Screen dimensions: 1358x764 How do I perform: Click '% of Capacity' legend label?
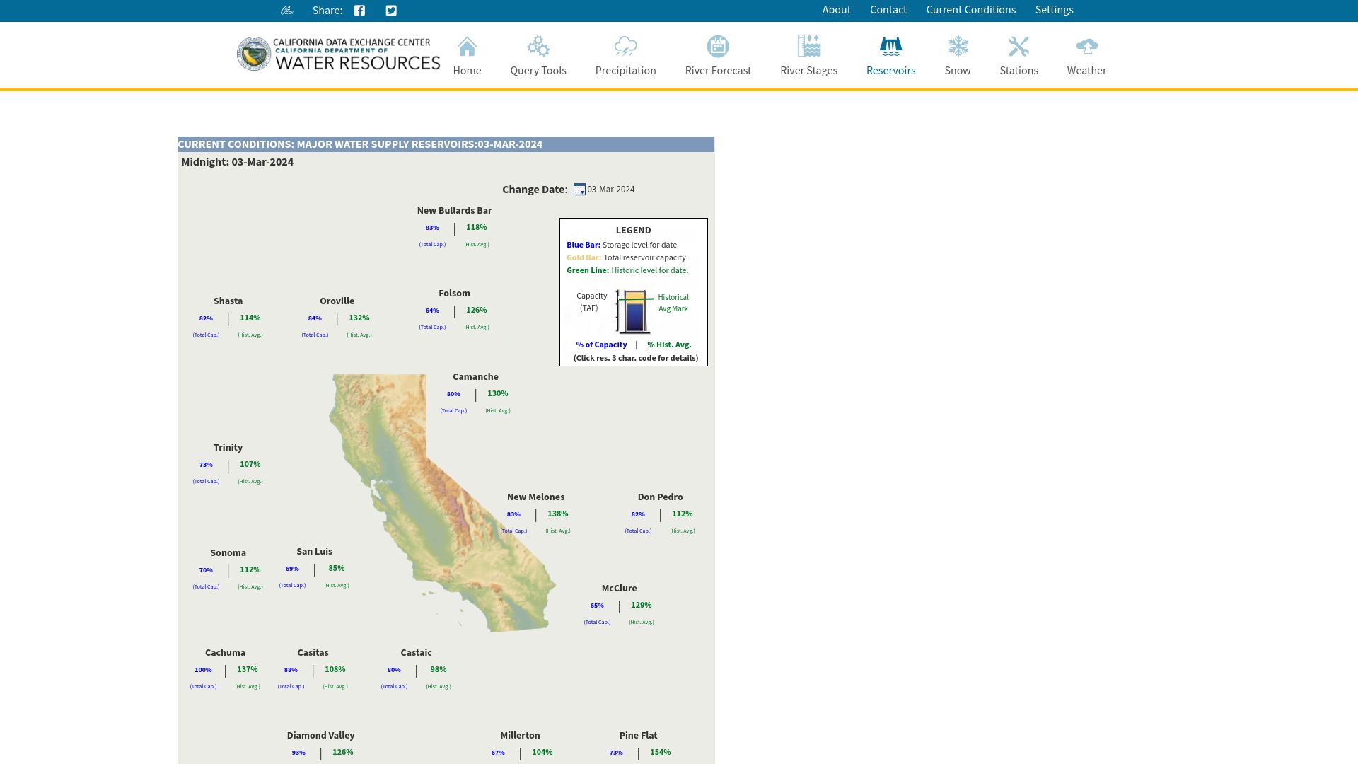[601, 345]
